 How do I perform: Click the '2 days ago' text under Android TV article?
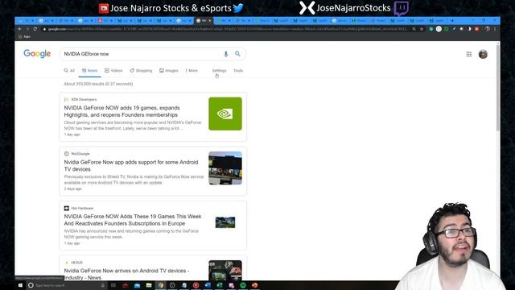(x=73, y=188)
